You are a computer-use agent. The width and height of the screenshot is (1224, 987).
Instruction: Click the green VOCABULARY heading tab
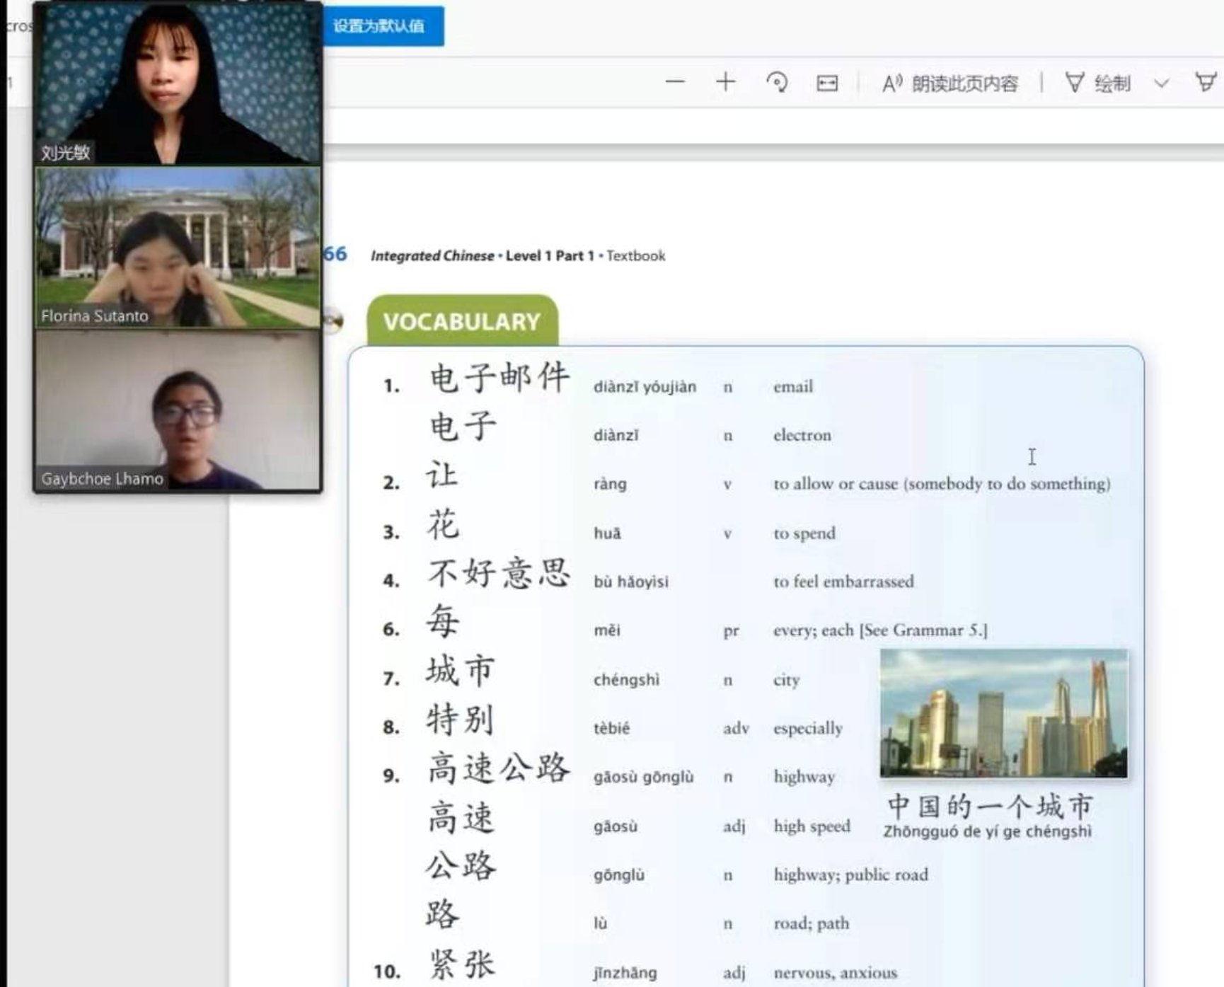point(462,321)
